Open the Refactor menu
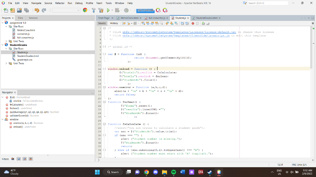316x177 pixels. click(x=60, y=3)
